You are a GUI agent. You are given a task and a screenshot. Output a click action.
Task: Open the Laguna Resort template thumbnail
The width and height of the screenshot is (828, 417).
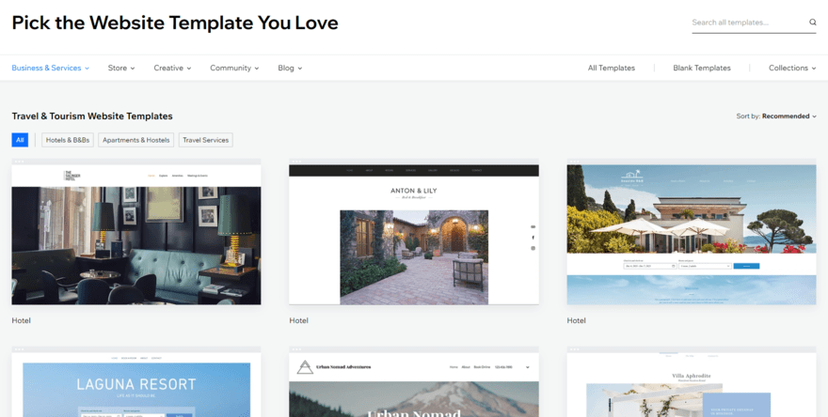[136, 381]
